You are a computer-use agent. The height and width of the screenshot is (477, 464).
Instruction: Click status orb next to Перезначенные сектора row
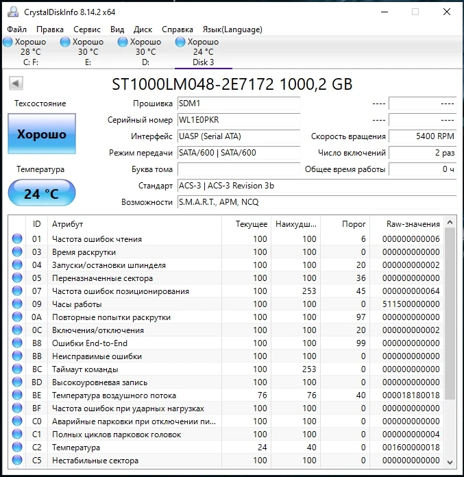[17, 278]
